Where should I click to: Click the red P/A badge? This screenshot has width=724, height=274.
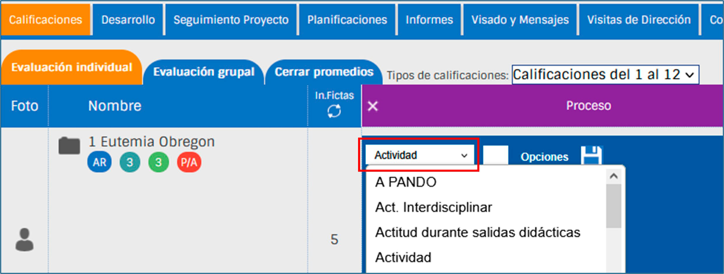189,162
